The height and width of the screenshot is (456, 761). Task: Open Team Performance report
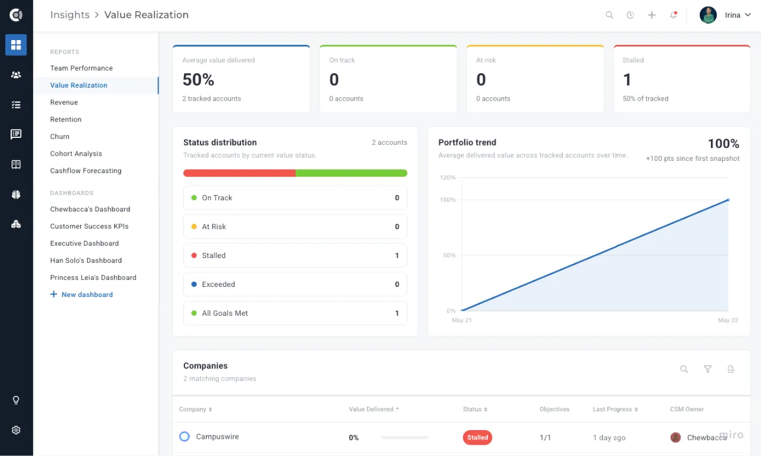[81, 68]
